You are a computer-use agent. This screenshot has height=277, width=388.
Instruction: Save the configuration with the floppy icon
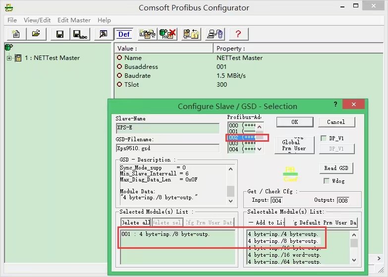[60, 34]
